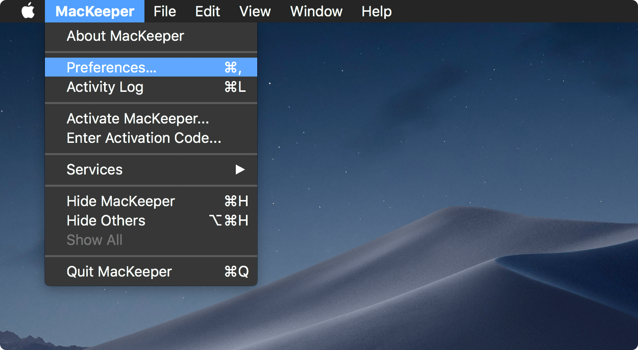
Task: Expand the Services submenu
Action: [151, 169]
